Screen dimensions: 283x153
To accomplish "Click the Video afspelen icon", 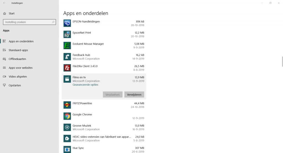I will click(x=4, y=76).
